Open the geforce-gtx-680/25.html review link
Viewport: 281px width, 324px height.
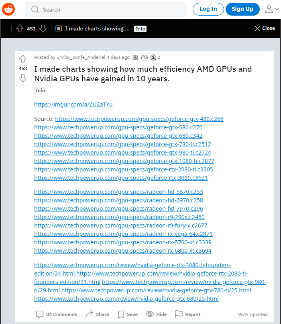tap(126, 299)
